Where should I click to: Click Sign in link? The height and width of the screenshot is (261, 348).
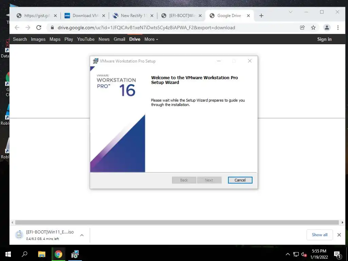[324, 39]
